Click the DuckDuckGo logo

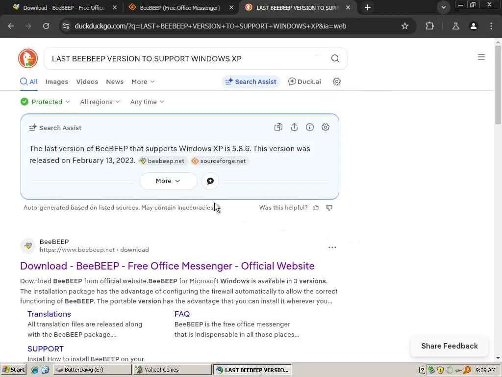(x=28, y=58)
